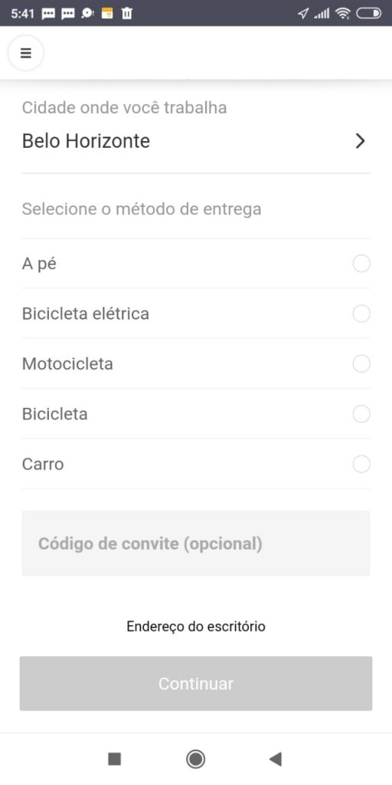Image resolution: width=392 pixels, height=785 pixels.
Task: Tap the yellow calendar notification icon
Action: coord(107,14)
